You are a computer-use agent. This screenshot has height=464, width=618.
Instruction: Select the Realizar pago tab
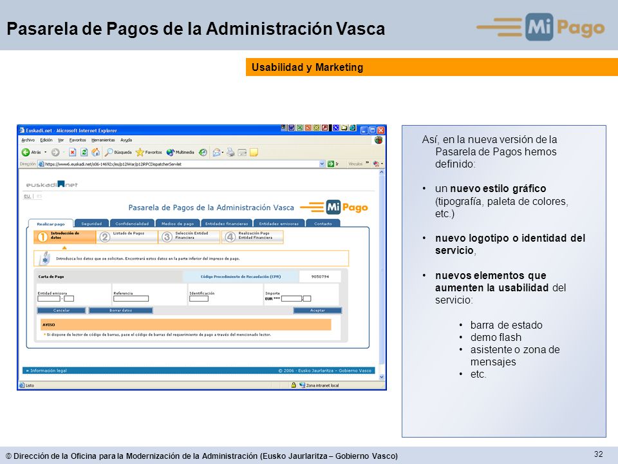pyautogui.click(x=51, y=224)
